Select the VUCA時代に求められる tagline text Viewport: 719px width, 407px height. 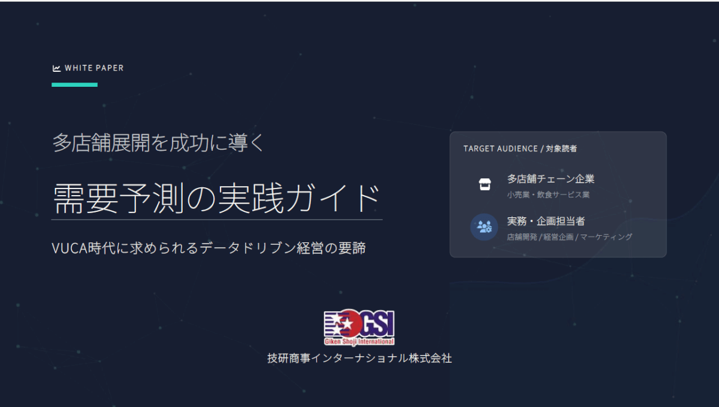point(209,248)
